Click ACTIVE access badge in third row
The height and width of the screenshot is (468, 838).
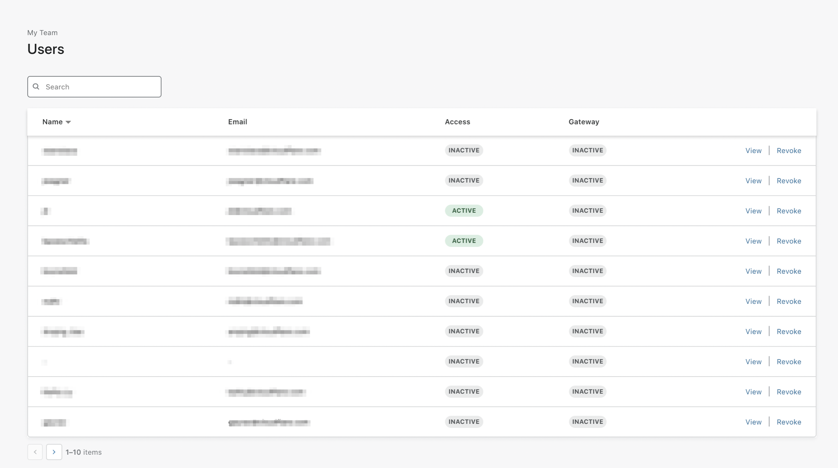(464, 211)
